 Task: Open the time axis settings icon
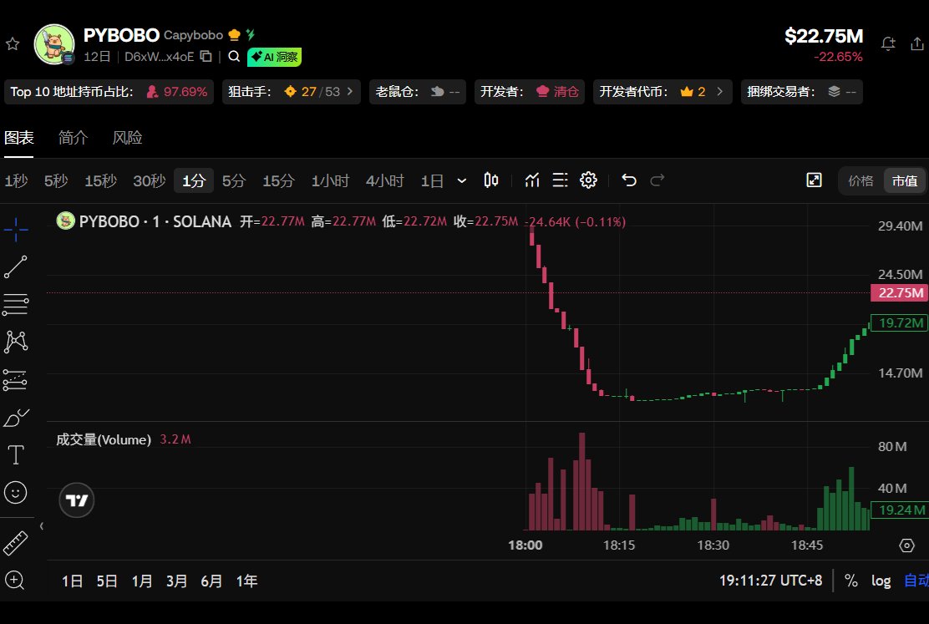tap(906, 545)
